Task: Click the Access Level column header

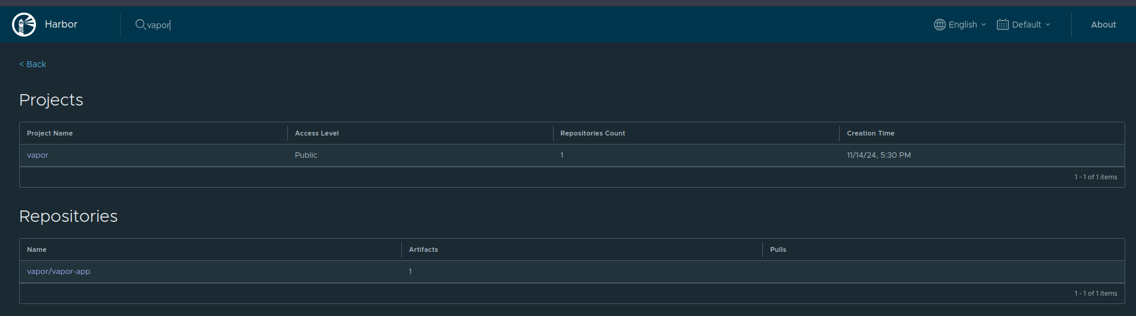Action: pos(317,133)
